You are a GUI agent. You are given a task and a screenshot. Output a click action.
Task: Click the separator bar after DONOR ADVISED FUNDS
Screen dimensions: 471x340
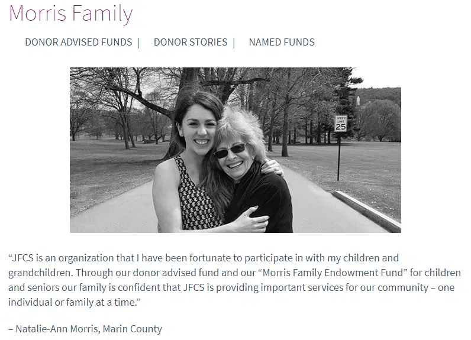139,43
